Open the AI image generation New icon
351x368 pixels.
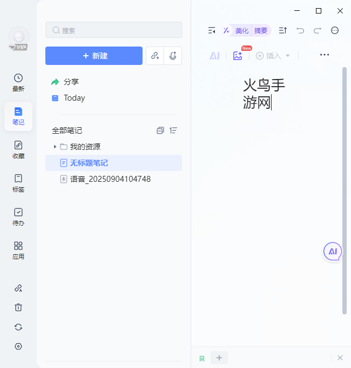pos(238,56)
